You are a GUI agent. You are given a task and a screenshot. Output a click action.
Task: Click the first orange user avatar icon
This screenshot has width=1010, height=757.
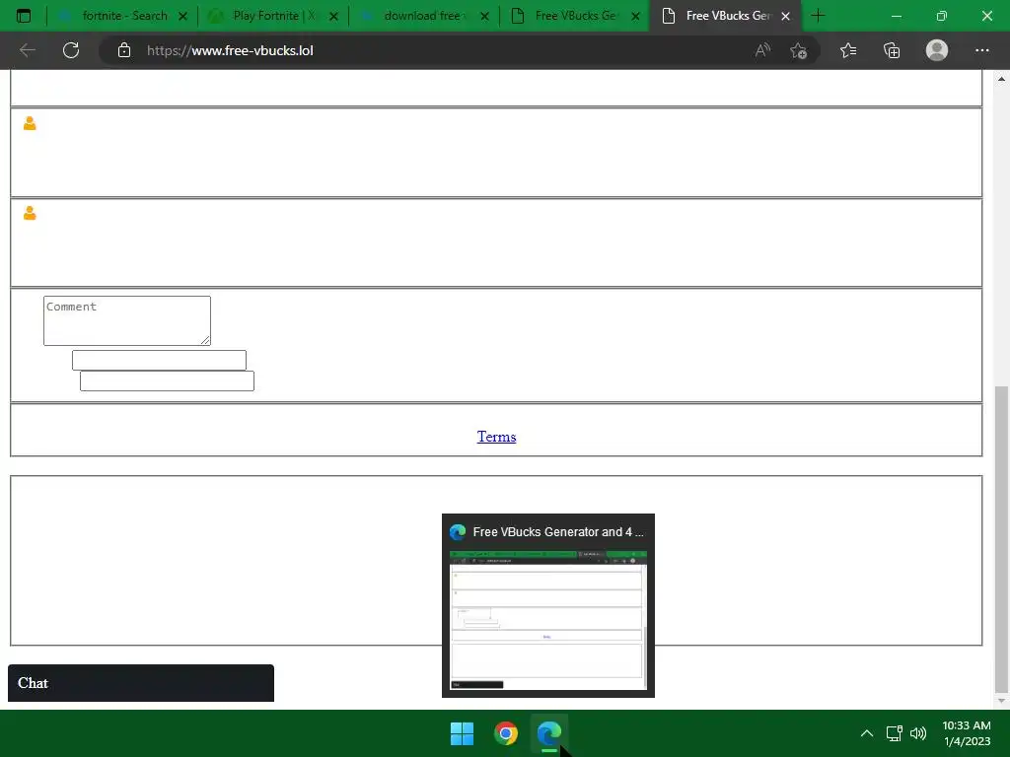click(30, 123)
